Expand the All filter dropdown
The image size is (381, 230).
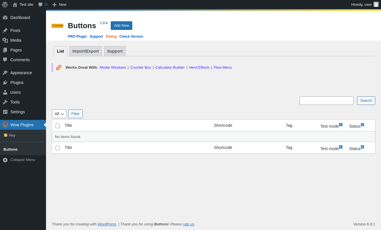pyautogui.click(x=59, y=114)
